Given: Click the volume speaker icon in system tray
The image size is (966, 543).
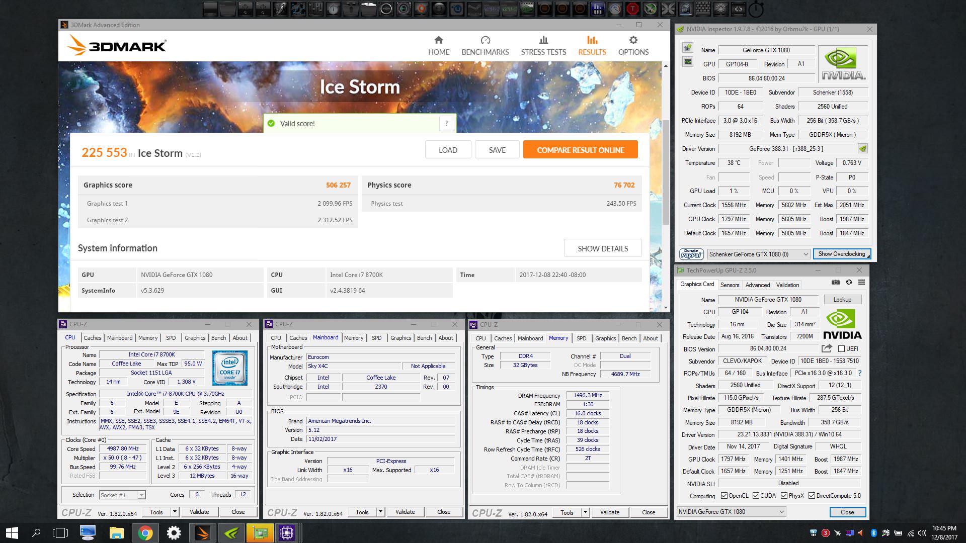Looking at the screenshot, I should click(922, 533).
